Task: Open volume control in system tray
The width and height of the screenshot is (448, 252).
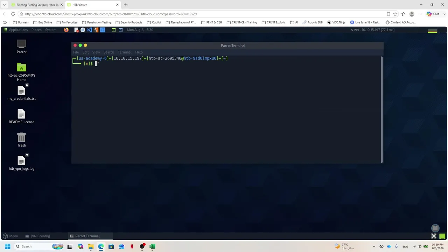Action: (419, 246)
